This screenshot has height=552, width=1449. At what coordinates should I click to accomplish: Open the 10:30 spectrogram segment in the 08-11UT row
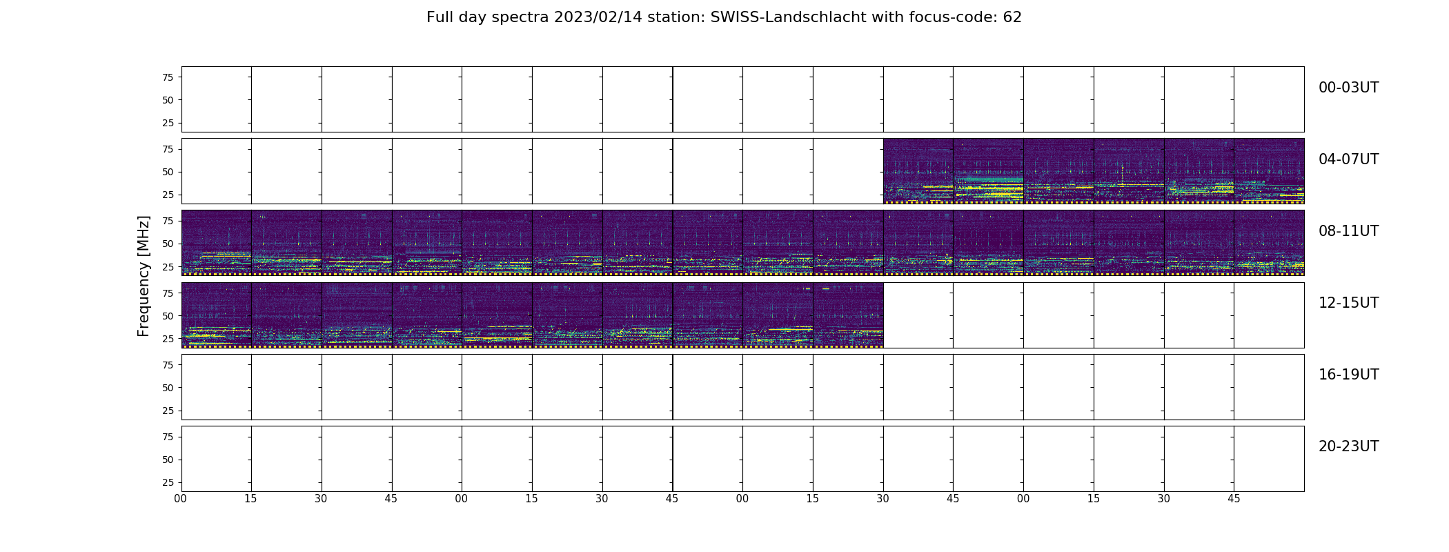pyautogui.click(x=918, y=242)
